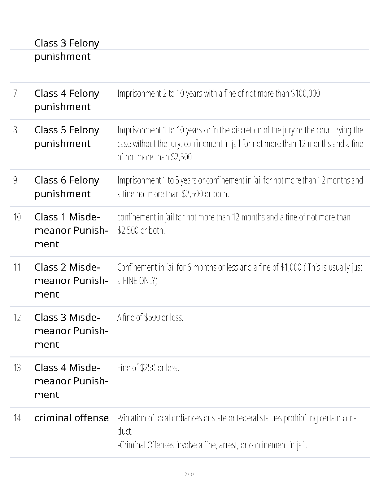This screenshot has height=491, width=379.
Task: Click the "Class 6 Felony punishment" term
Action: click(x=67, y=187)
